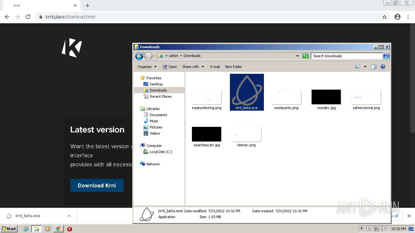415x233 pixels.
Task: Open the address bar history dropdown
Action: pyautogui.click(x=297, y=56)
